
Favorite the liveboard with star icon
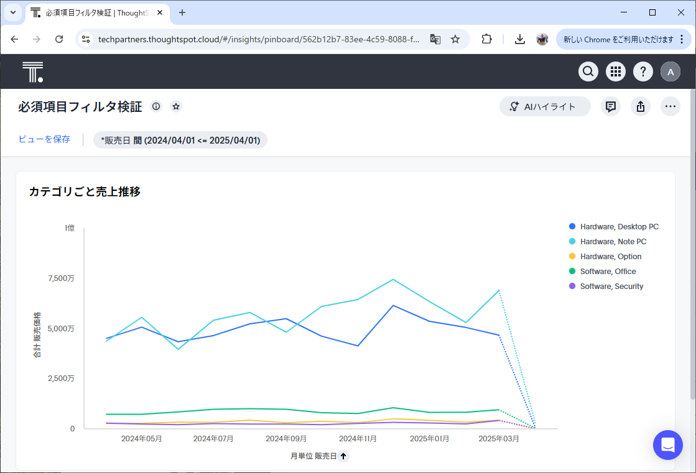click(x=176, y=106)
